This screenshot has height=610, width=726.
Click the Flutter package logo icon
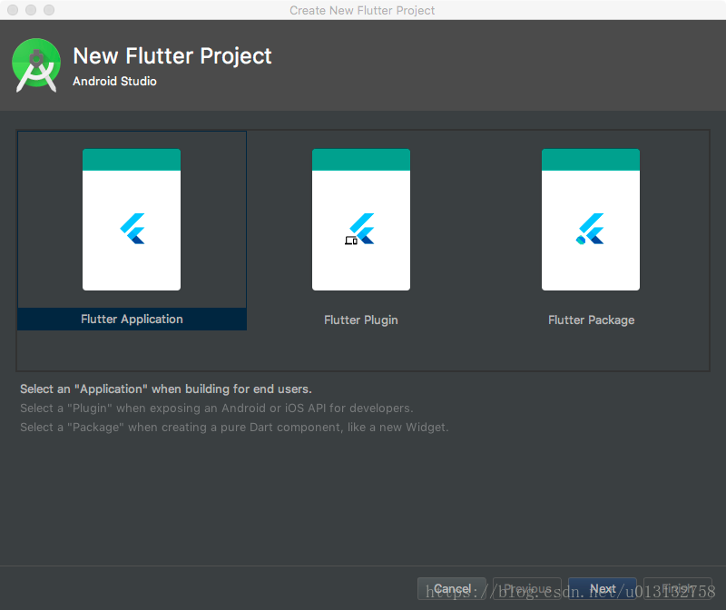click(x=590, y=229)
